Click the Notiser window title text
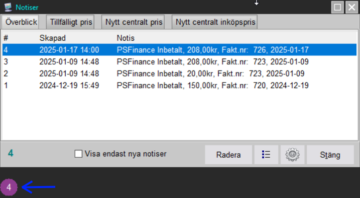 coord(27,7)
